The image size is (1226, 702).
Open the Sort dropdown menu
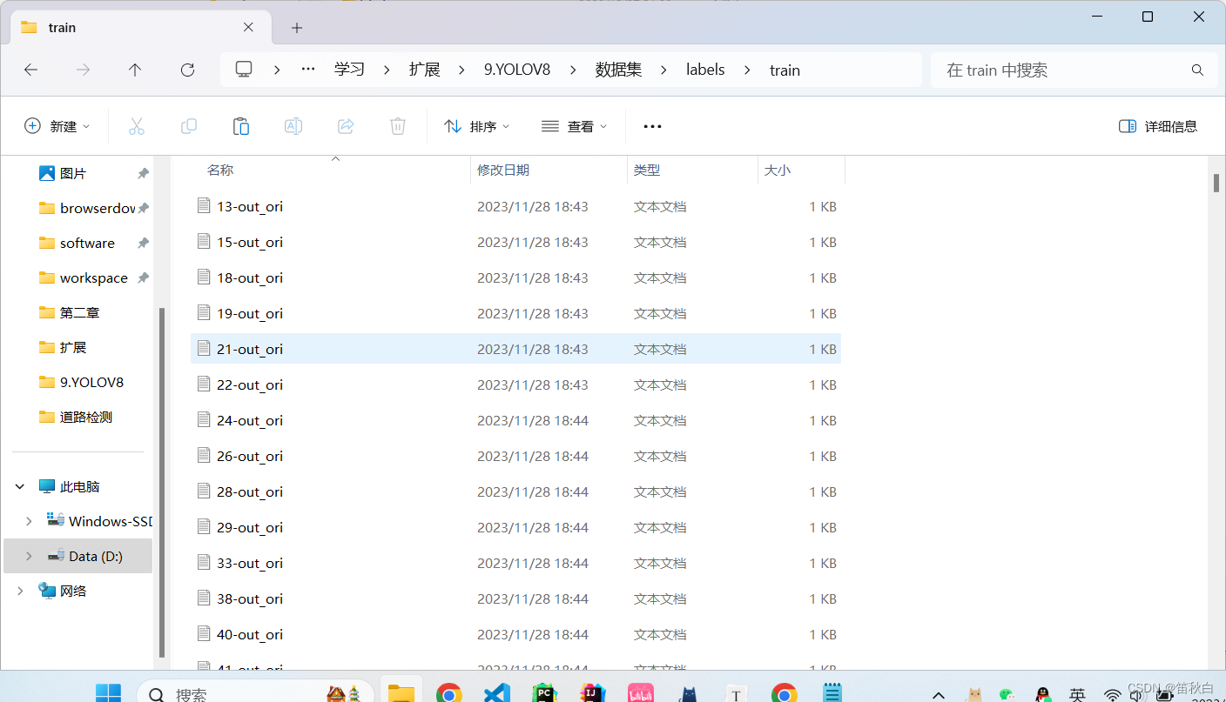tap(476, 126)
